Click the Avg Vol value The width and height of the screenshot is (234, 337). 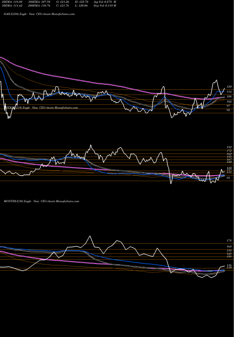point(105,2)
